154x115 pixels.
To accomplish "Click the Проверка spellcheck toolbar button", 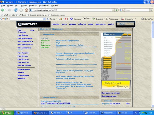I will 98,19.
